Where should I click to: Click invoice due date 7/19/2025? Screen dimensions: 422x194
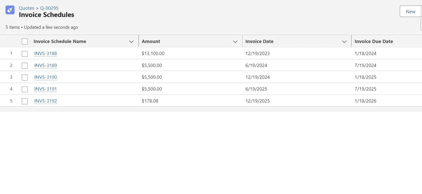pos(365,89)
